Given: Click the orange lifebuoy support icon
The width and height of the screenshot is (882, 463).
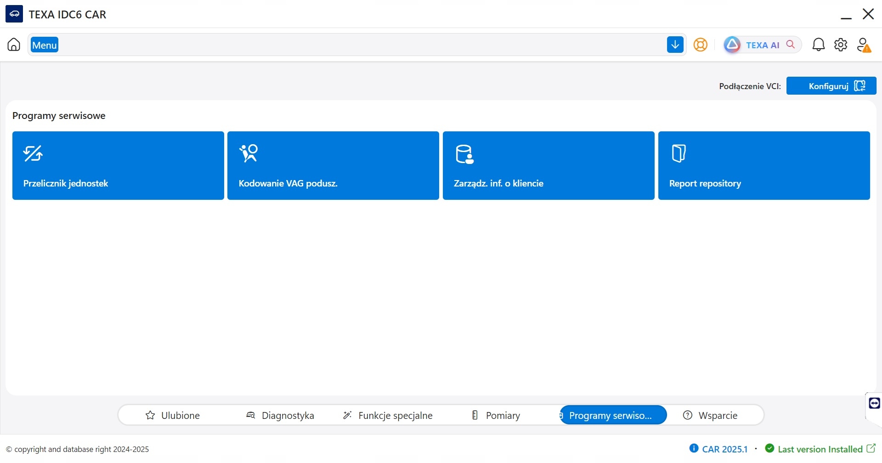Looking at the screenshot, I should pyautogui.click(x=700, y=45).
